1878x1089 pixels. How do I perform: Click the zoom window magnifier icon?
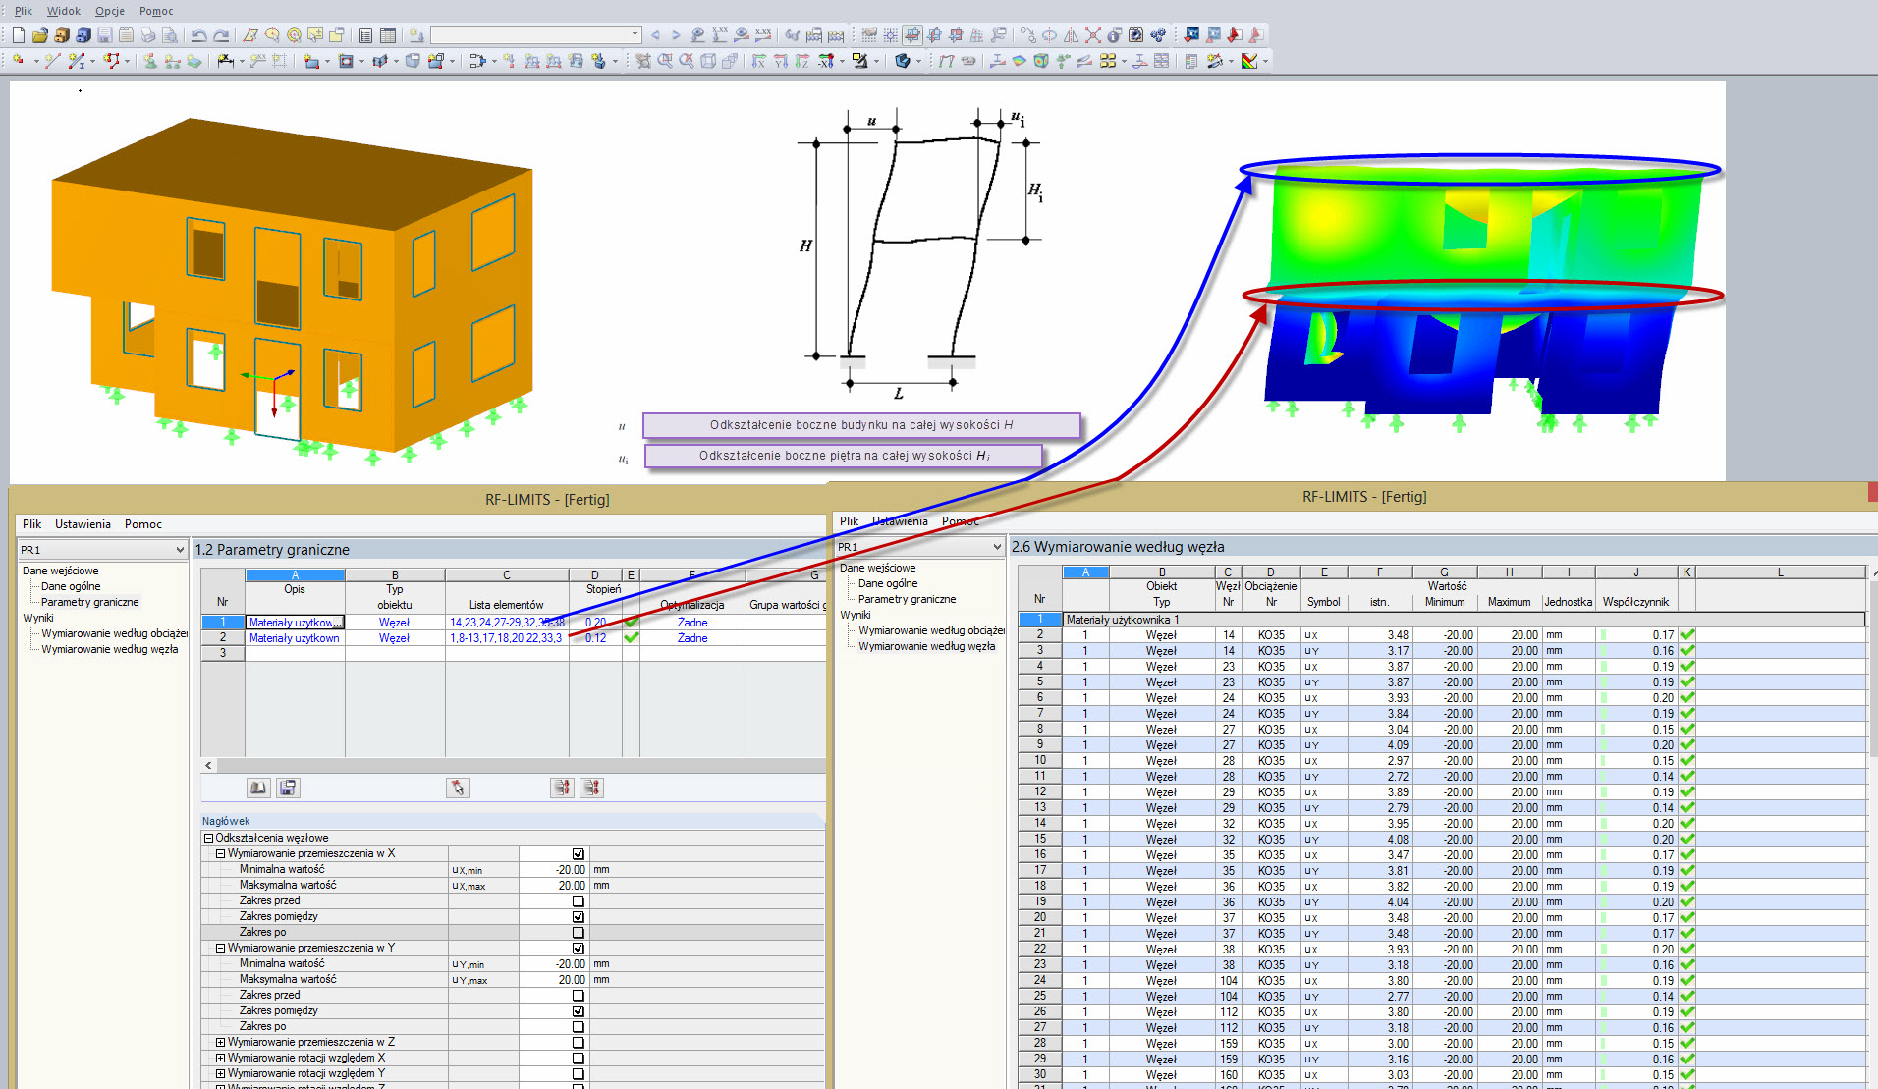pyautogui.click(x=665, y=61)
